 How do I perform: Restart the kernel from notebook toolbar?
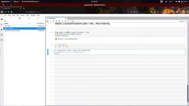68,21
